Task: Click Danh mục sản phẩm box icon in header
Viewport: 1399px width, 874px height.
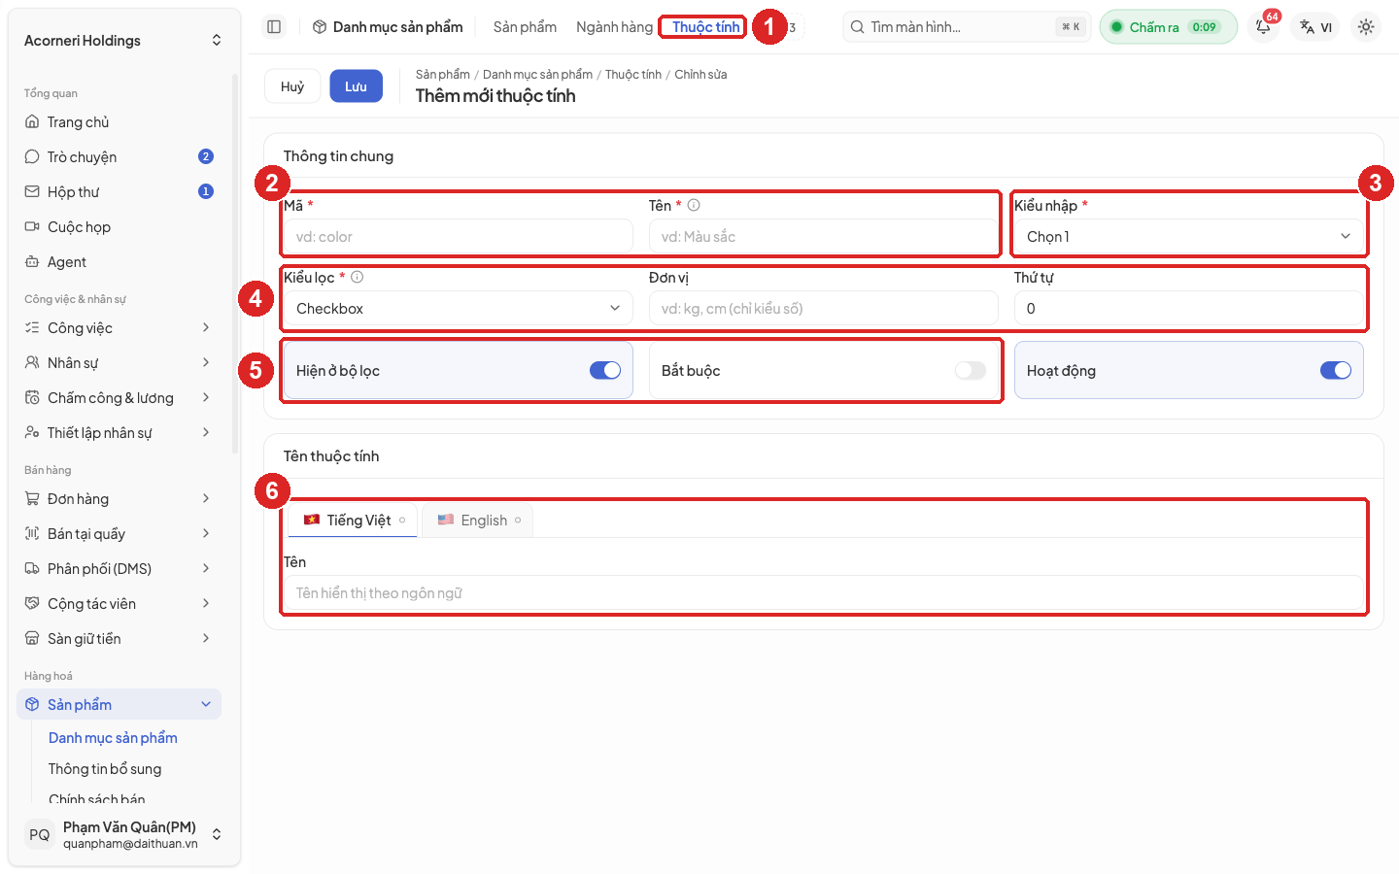Action: pyautogui.click(x=320, y=27)
